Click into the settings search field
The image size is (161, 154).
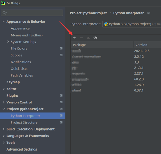tap(32, 13)
